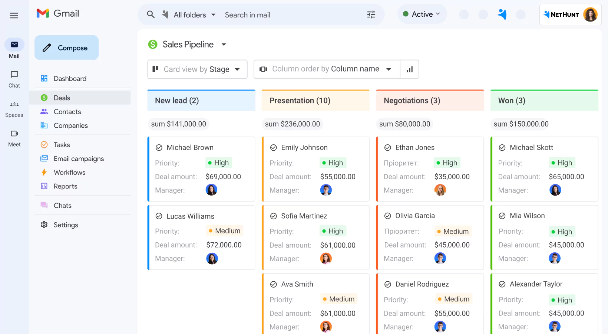This screenshot has height=334, width=608.
Task: Select Workflows from the sidebar
Action: click(70, 172)
